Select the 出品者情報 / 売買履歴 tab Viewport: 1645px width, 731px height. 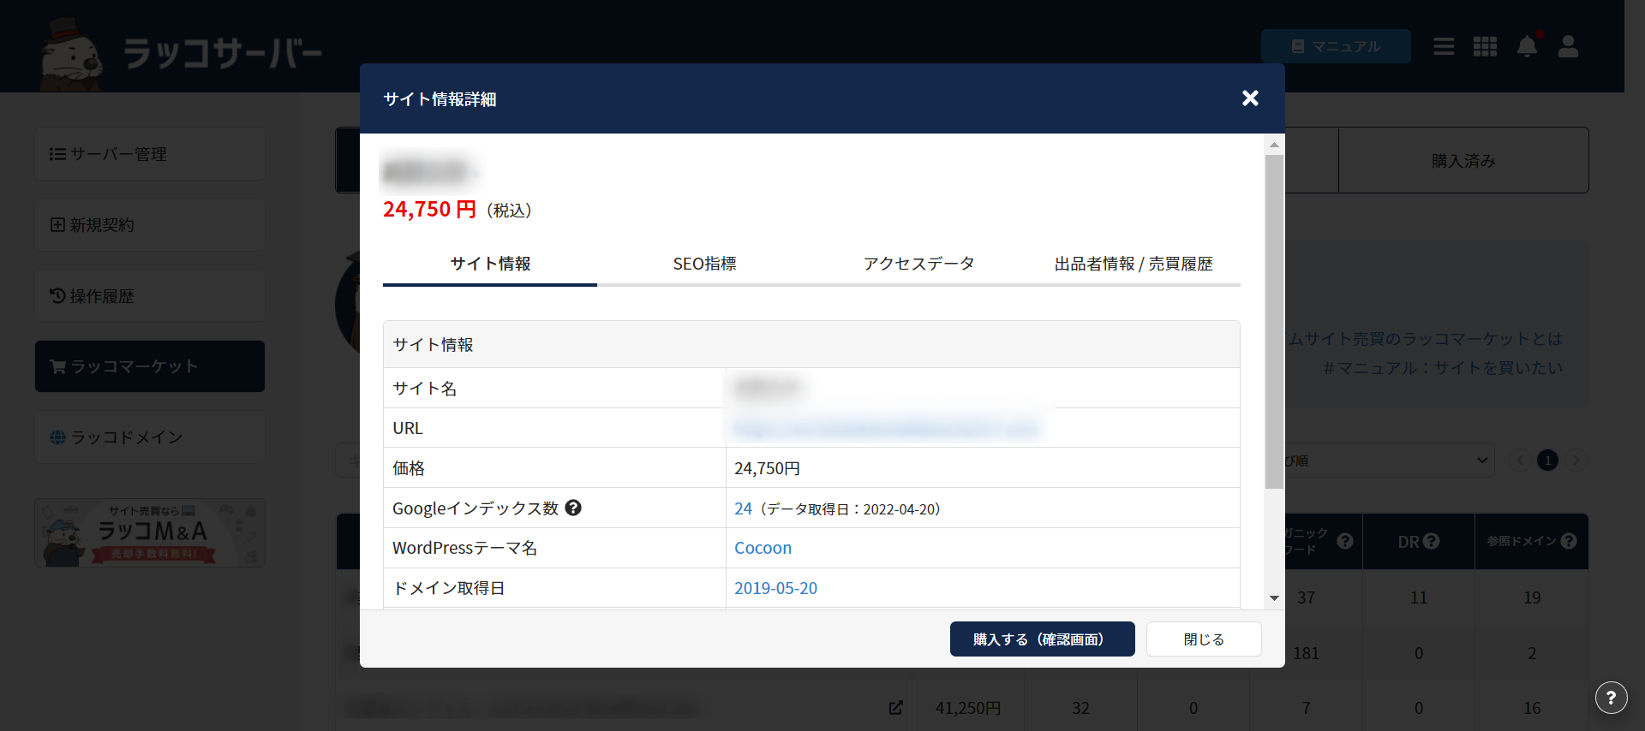coord(1133,264)
